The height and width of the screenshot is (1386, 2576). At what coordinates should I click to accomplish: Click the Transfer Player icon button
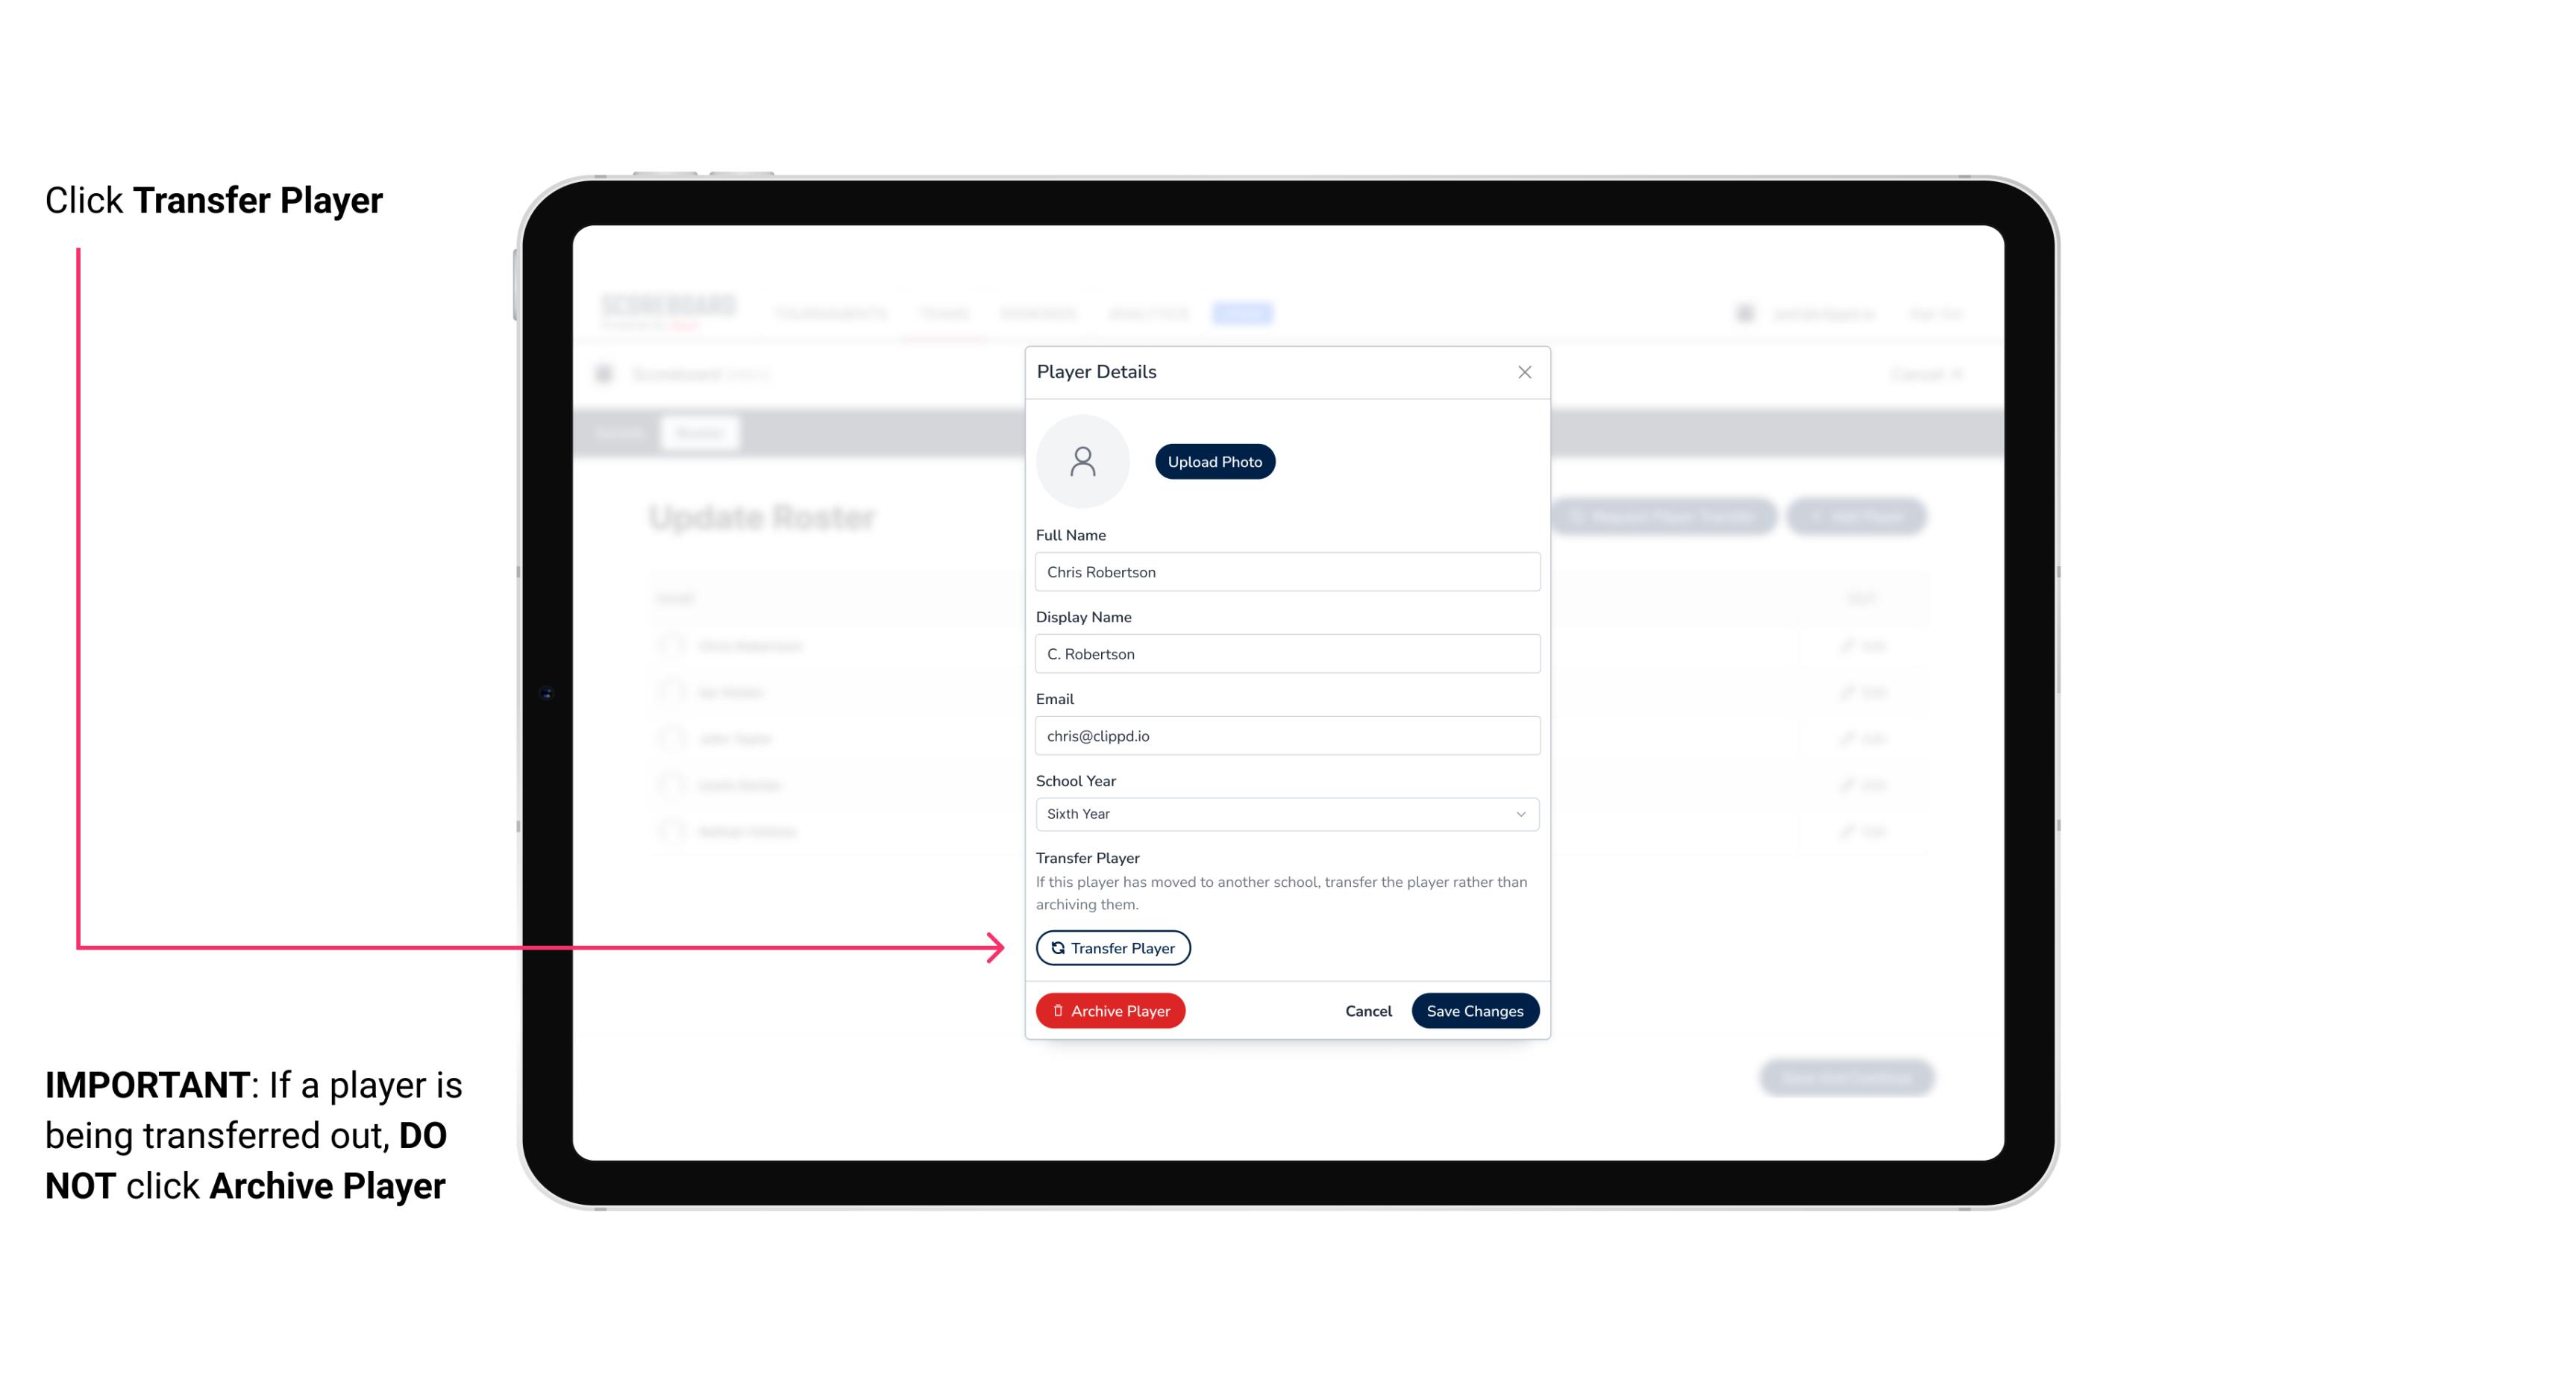click(1113, 947)
